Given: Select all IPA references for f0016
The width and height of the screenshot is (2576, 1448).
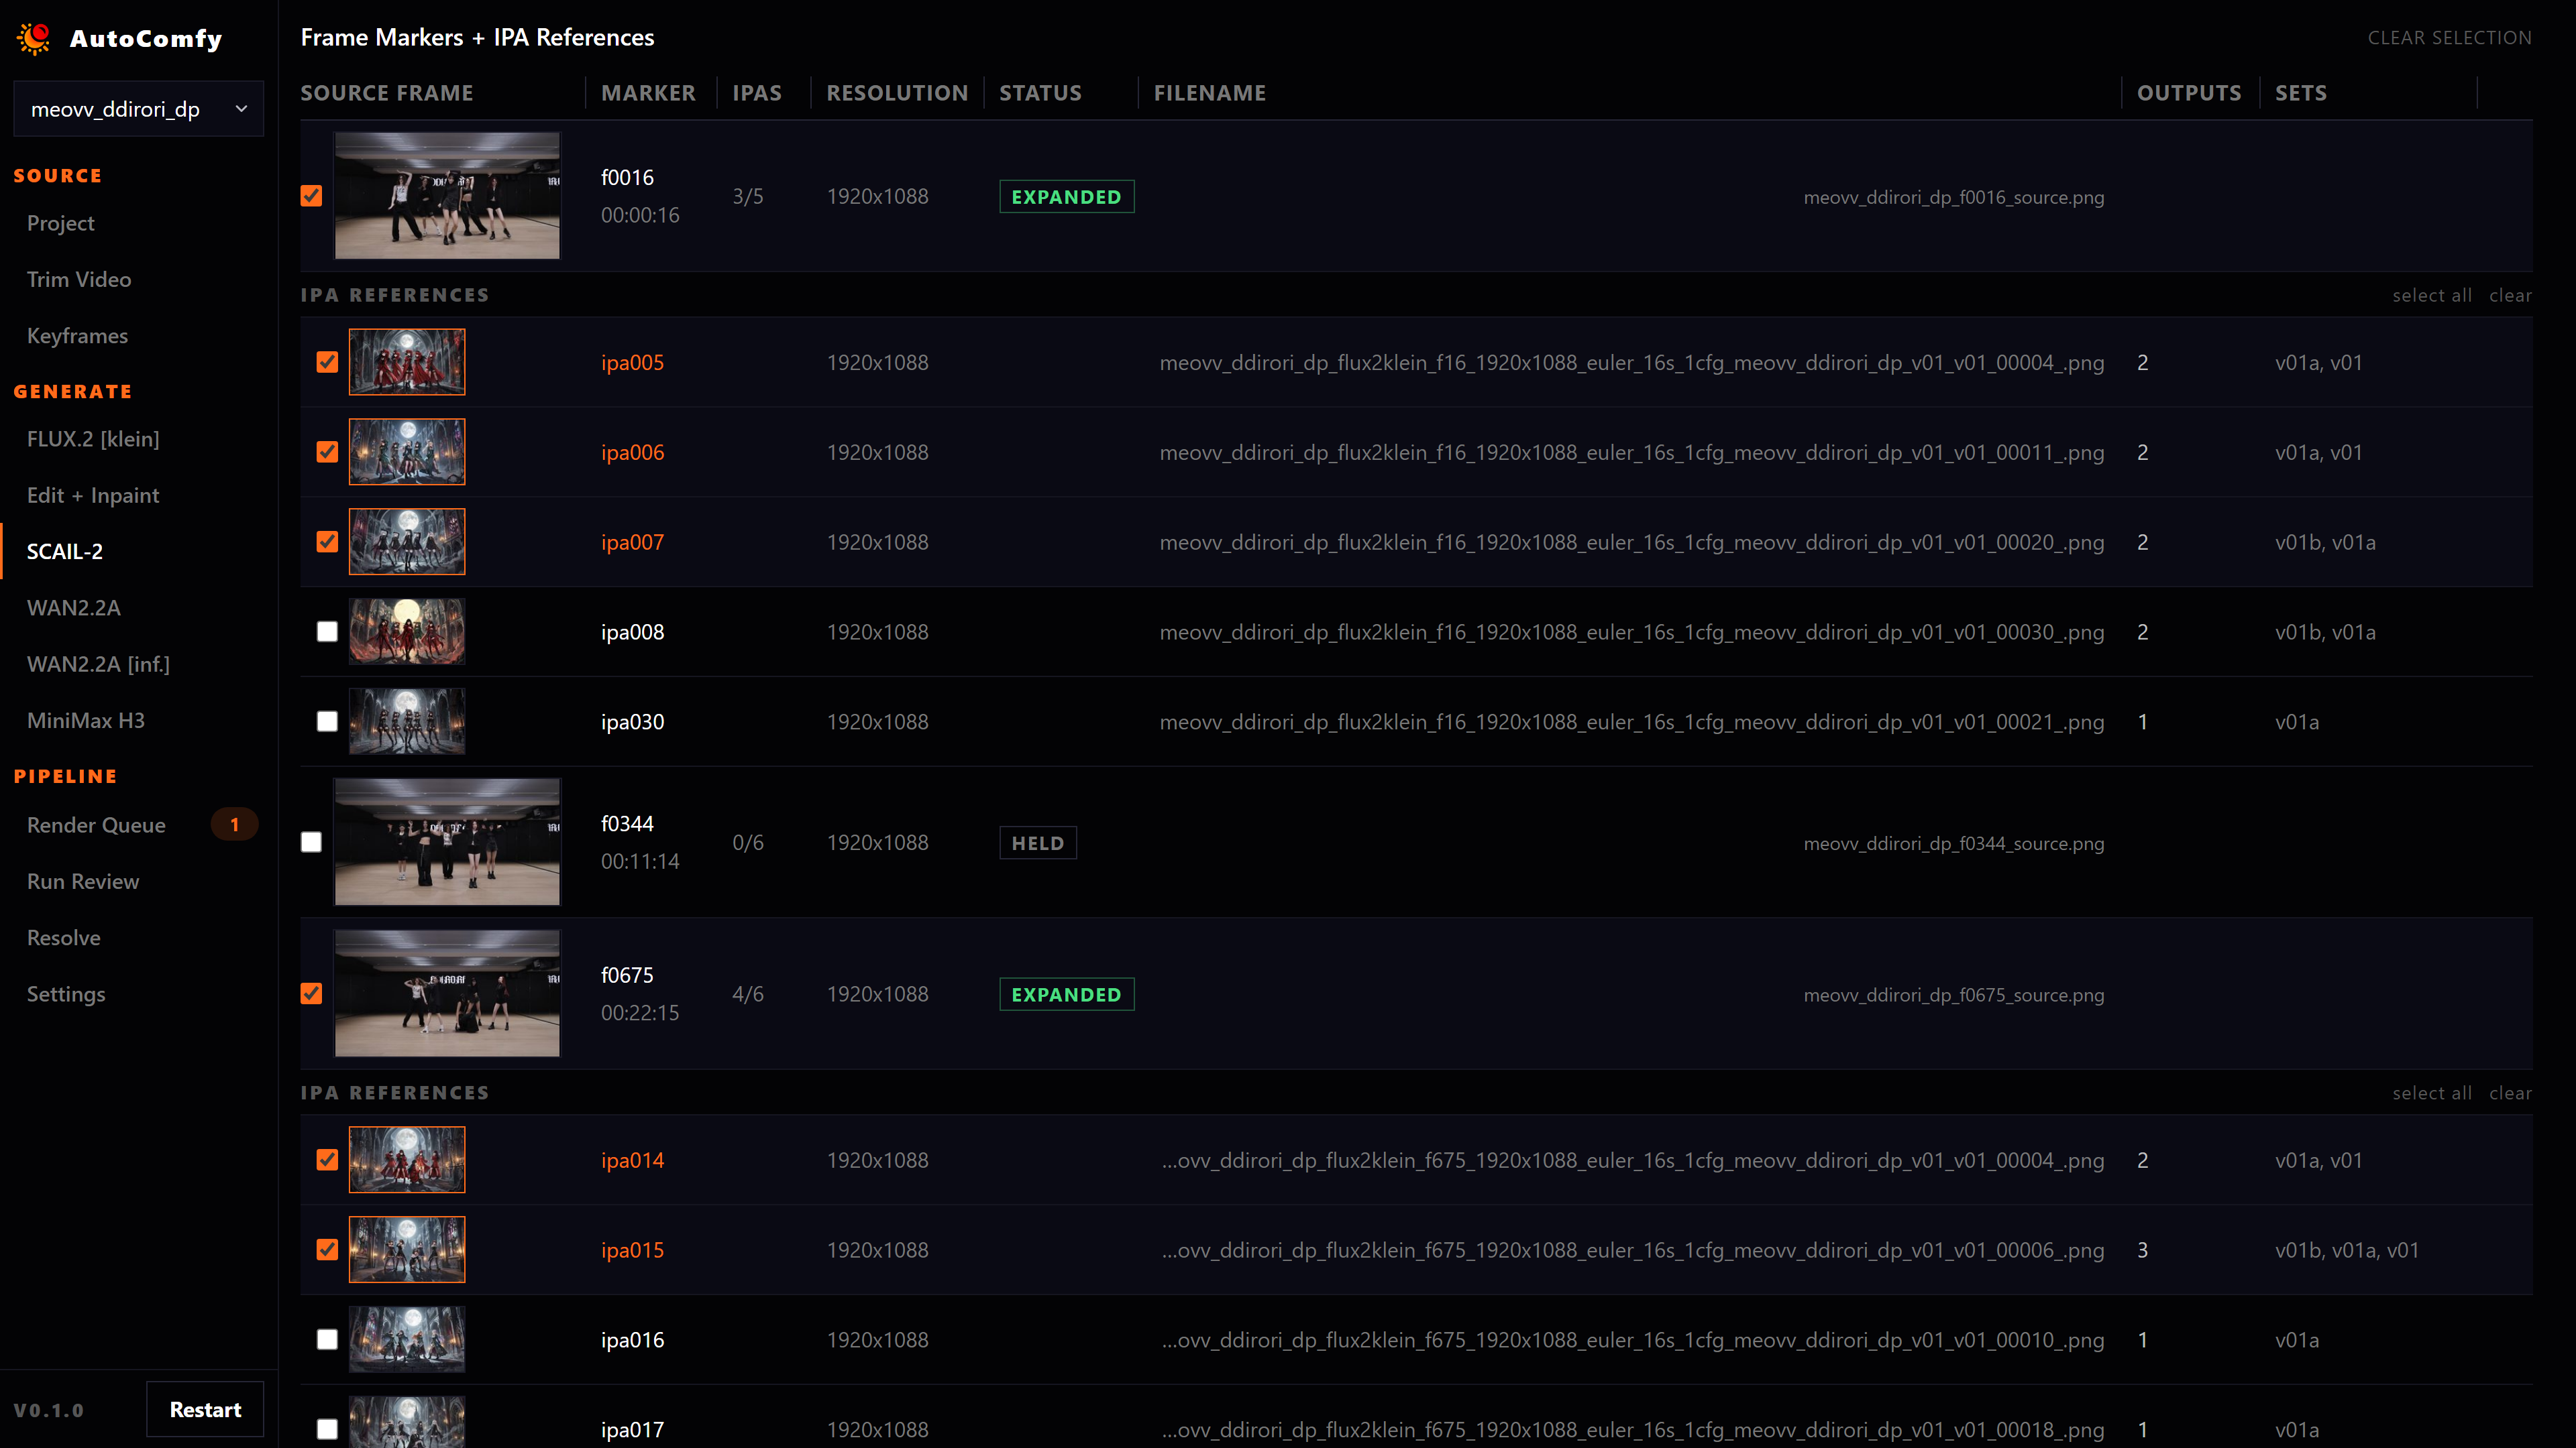Looking at the screenshot, I should pos(2432,296).
